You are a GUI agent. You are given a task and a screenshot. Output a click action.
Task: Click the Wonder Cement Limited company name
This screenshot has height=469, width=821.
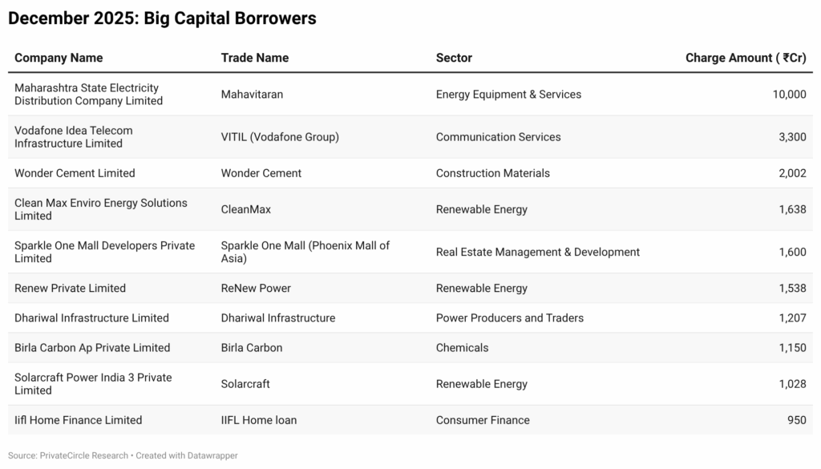click(x=75, y=173)
